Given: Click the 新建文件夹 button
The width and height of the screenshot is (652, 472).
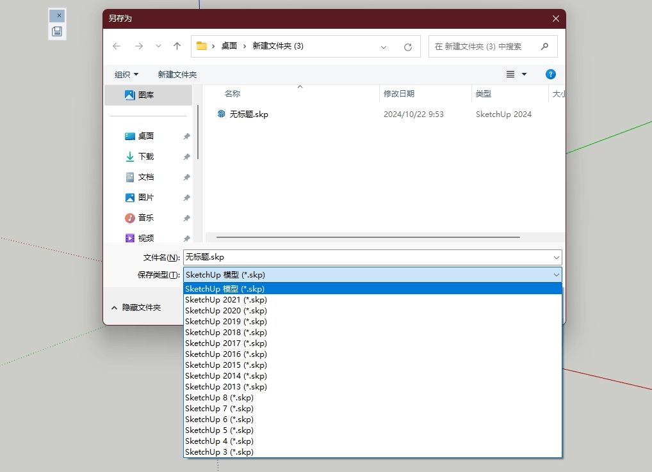Looking at the screenshot, I should click(x=177, y=74).
